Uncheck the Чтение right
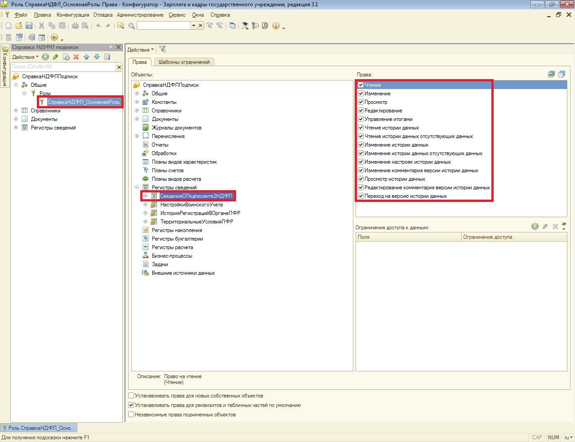Viewport: 575px width, 442px height. click(361, 85)
